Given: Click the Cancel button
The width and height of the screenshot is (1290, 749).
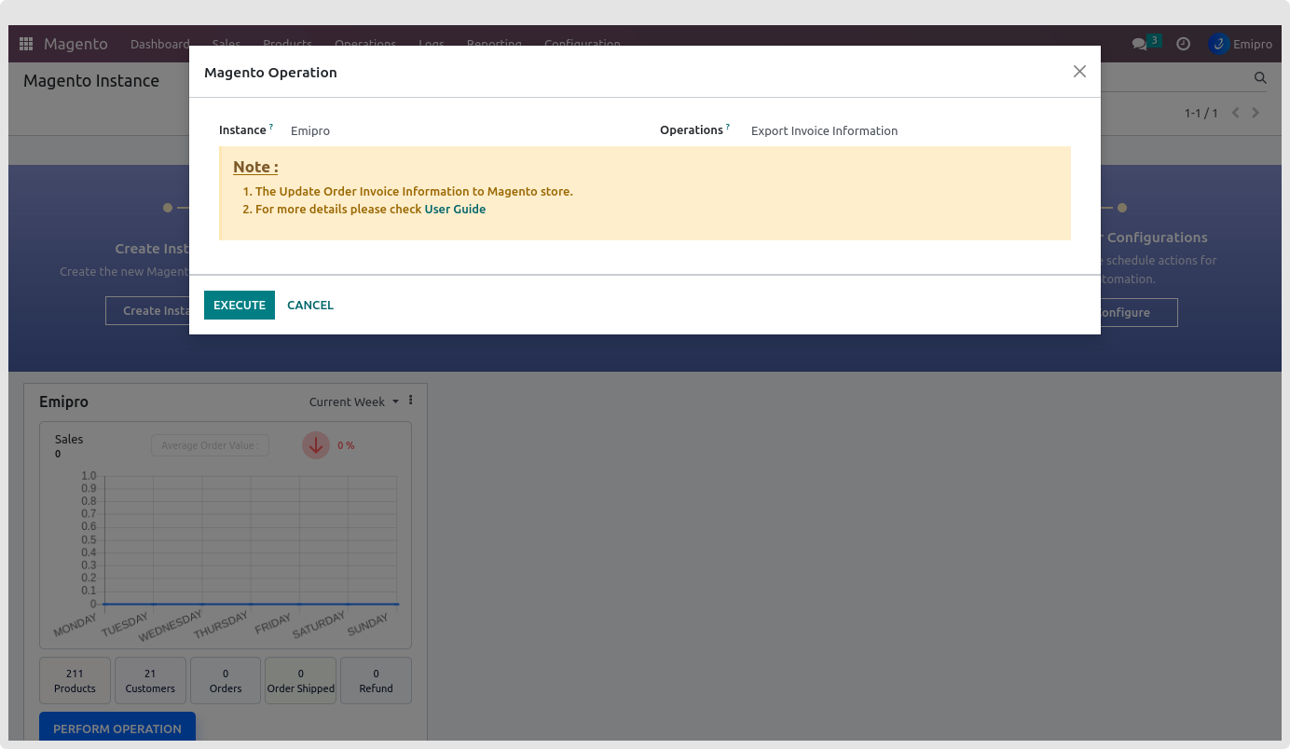Looking at the screenshot, I should (310, 305).
